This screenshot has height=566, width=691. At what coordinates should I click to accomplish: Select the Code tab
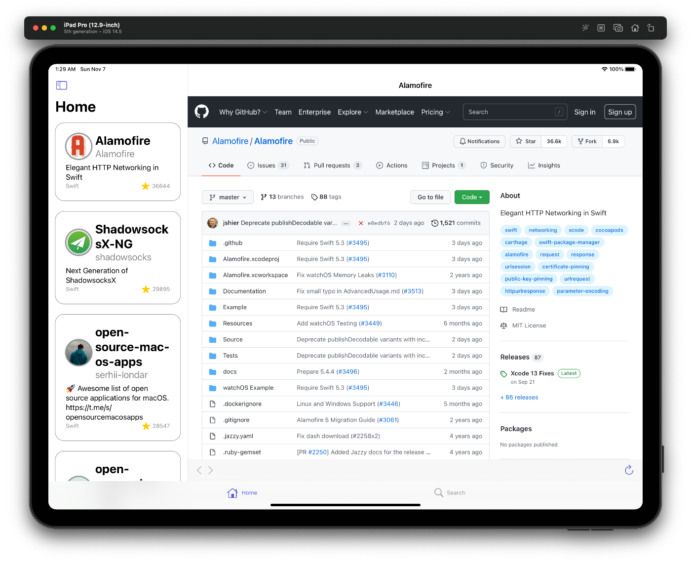pos(221,165)
